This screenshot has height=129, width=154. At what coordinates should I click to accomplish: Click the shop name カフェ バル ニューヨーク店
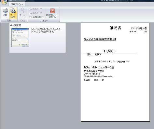pos(99,67)
